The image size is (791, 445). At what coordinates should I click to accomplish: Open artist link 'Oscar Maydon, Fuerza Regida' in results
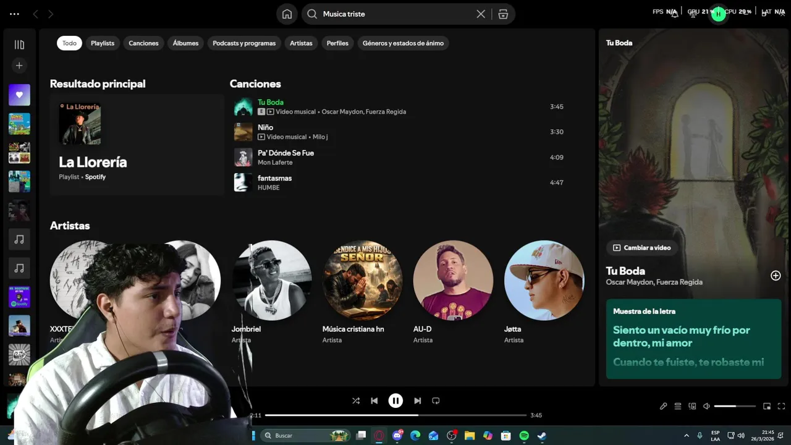(364, 112)
